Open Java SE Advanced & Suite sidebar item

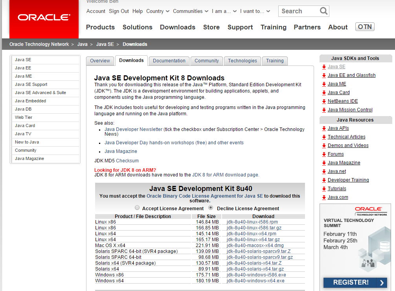pos(40,93)
